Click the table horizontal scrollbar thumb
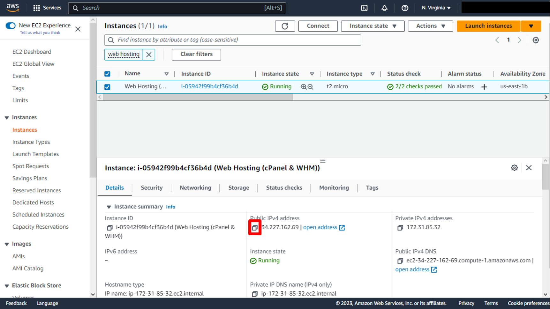Viewport: 550px width, 309px height. pyautogui.click(x=198, y=97)
